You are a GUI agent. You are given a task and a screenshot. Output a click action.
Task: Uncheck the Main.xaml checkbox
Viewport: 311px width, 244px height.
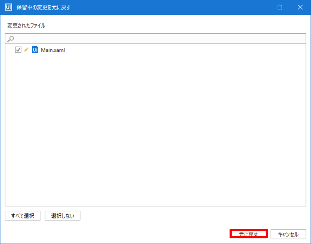[x=18, y=50]
